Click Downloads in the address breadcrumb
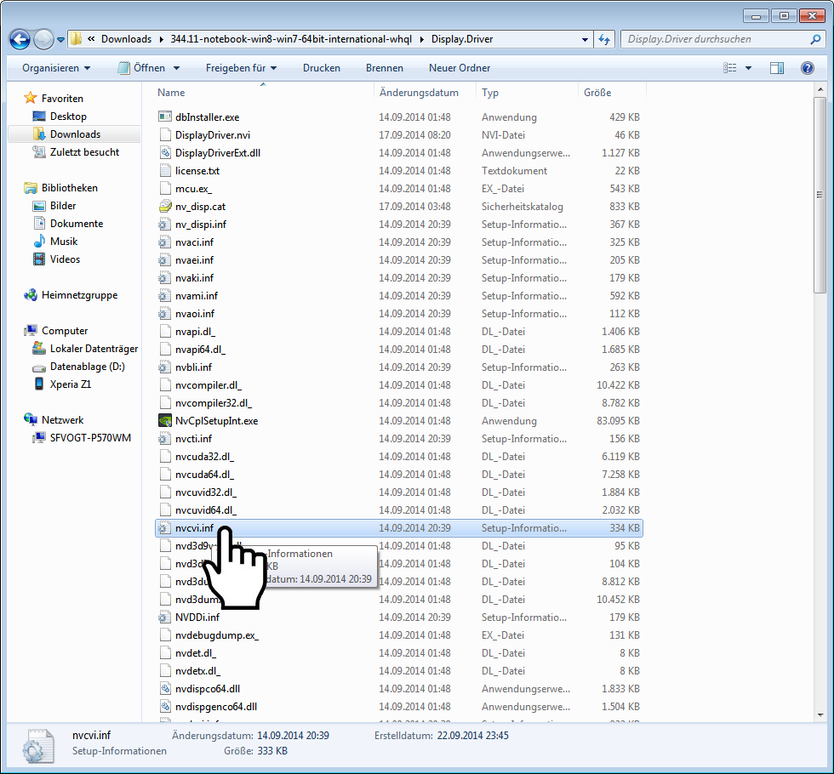 (126, 39)
